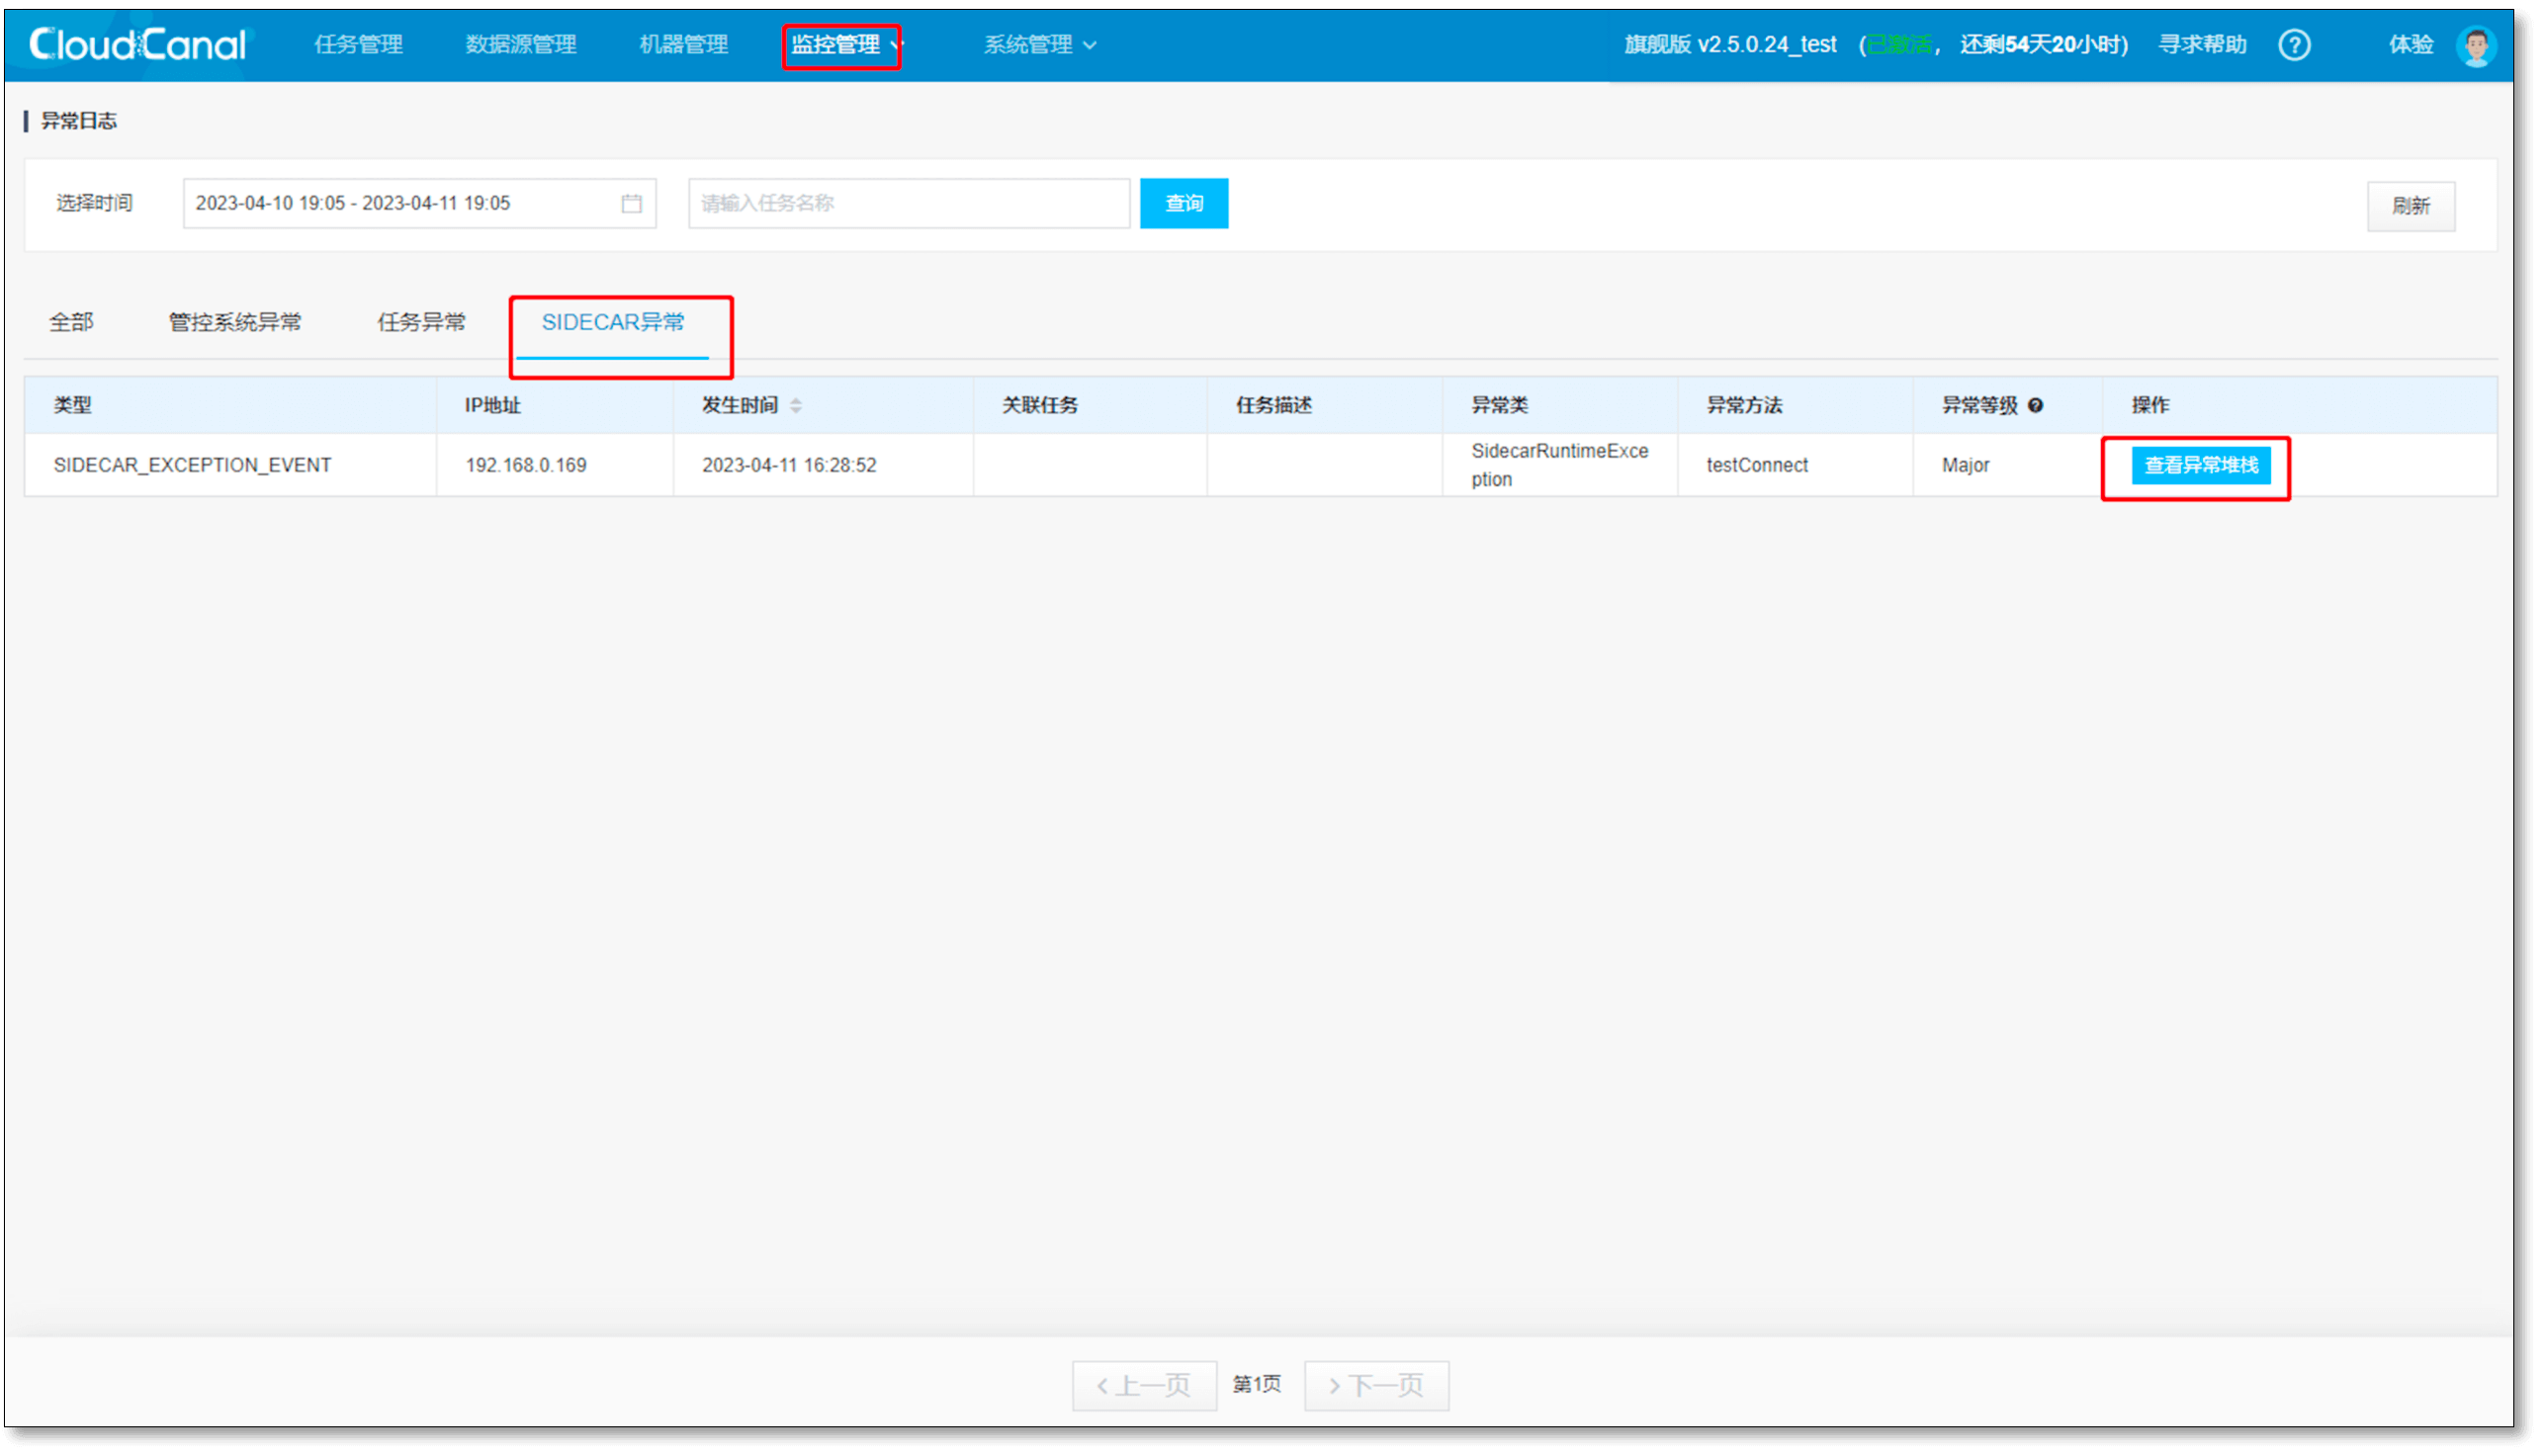Click the 查询 search button

pos(1183,204)
